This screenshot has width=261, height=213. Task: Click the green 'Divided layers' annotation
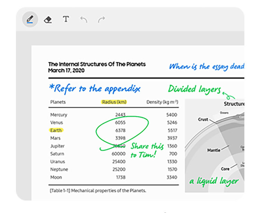(194, 89)
